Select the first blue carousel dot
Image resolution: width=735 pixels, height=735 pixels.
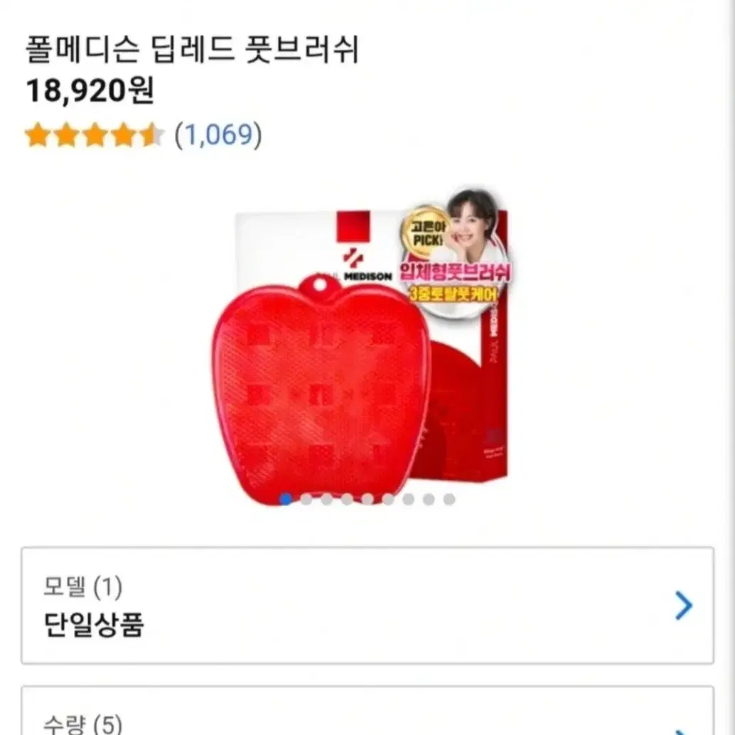coord(286,499)
